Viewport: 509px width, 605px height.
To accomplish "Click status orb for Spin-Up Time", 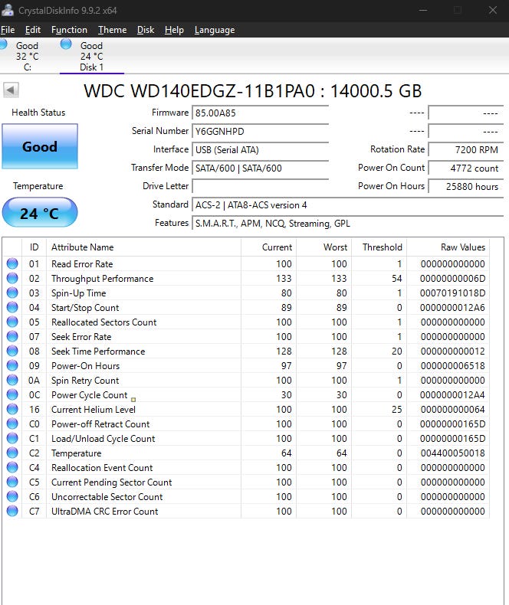I will [x=12, y=293].
